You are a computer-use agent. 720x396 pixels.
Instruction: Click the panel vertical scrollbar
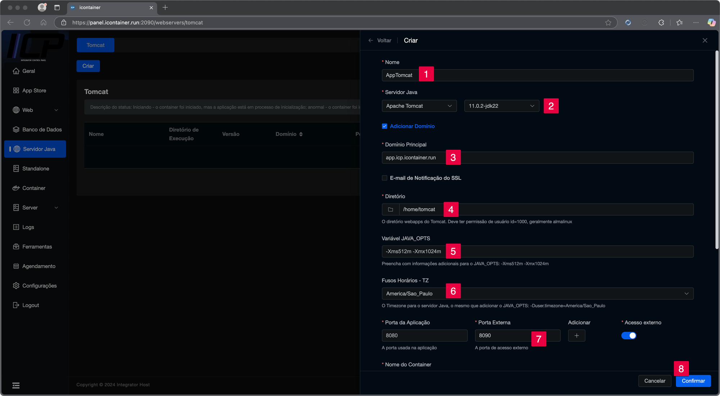click(717, 150)
